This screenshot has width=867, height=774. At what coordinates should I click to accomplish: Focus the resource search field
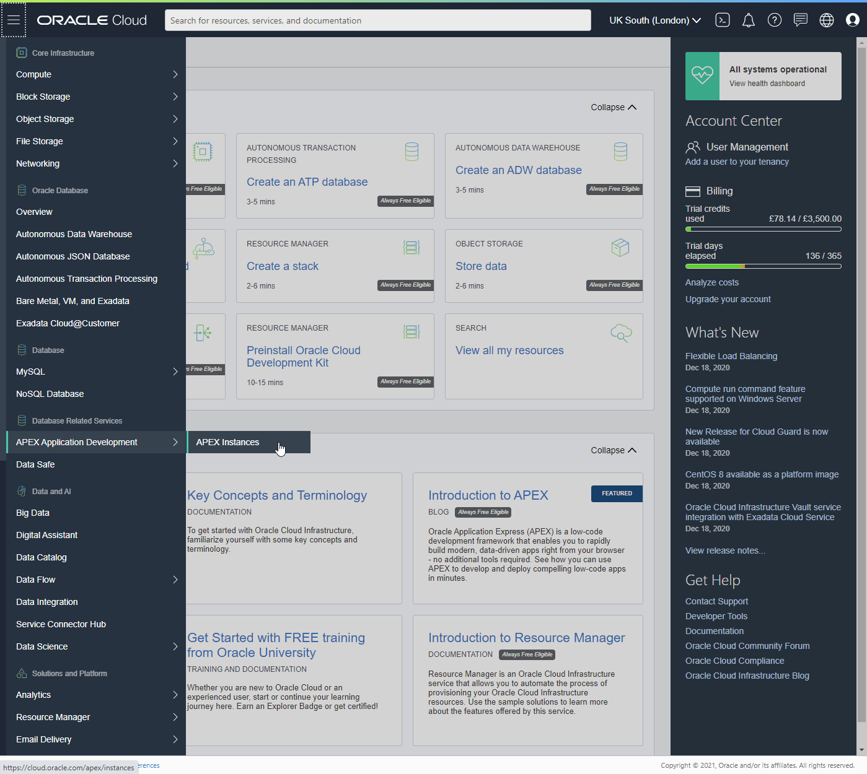point(378,20)
